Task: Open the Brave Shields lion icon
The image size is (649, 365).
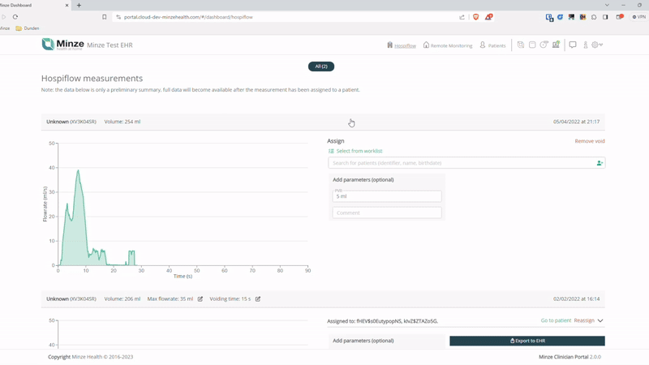Action: pos(476,17)
